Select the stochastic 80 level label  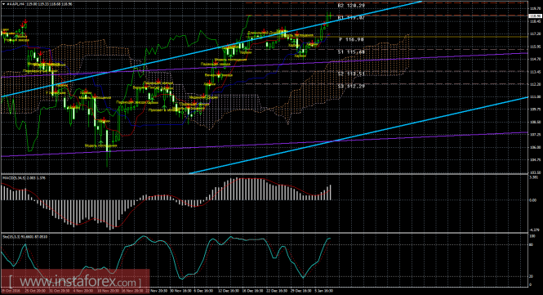(x=532, y=244)
